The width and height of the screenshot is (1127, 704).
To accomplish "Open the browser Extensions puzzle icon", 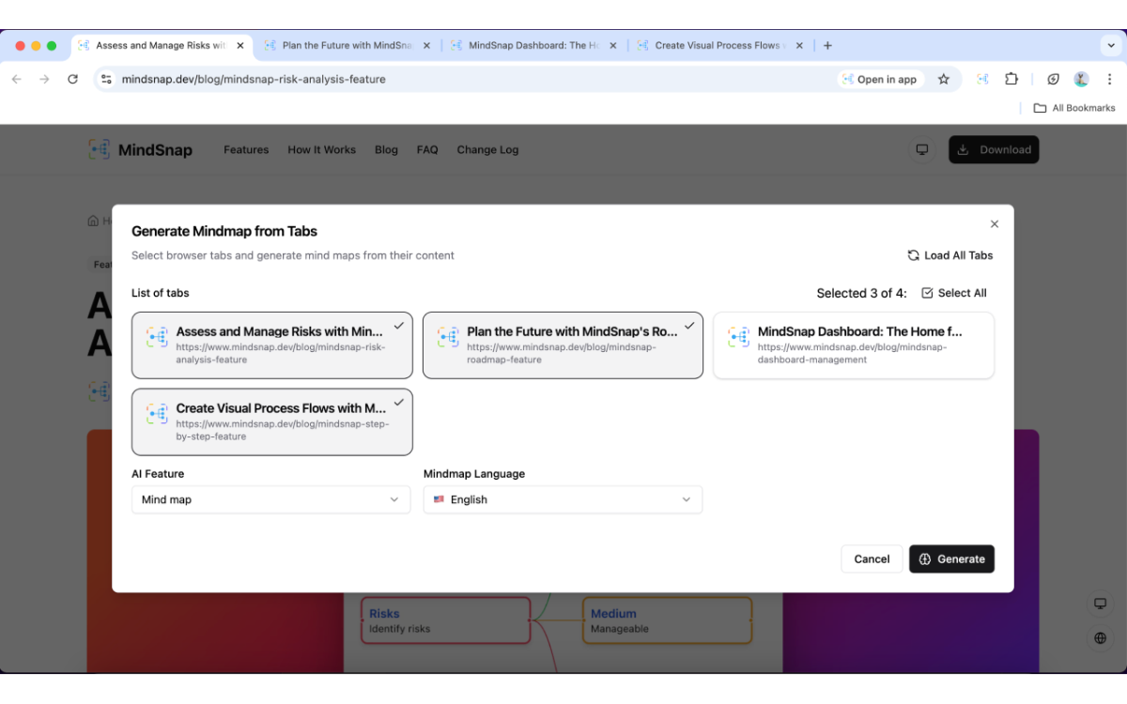I will pyautogui.click(x=1011, y=79).
